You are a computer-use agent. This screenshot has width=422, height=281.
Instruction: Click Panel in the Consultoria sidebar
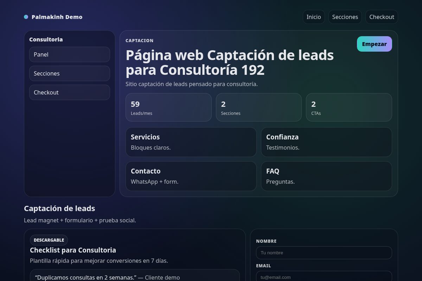coord(69,54)
